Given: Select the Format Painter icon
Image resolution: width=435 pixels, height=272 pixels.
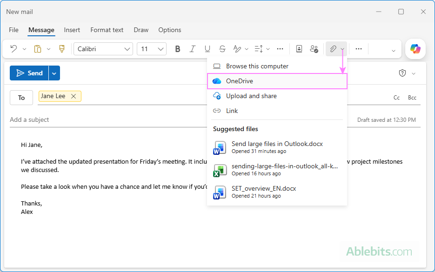Looking at the screenshot, I should [x=62, y=49].
